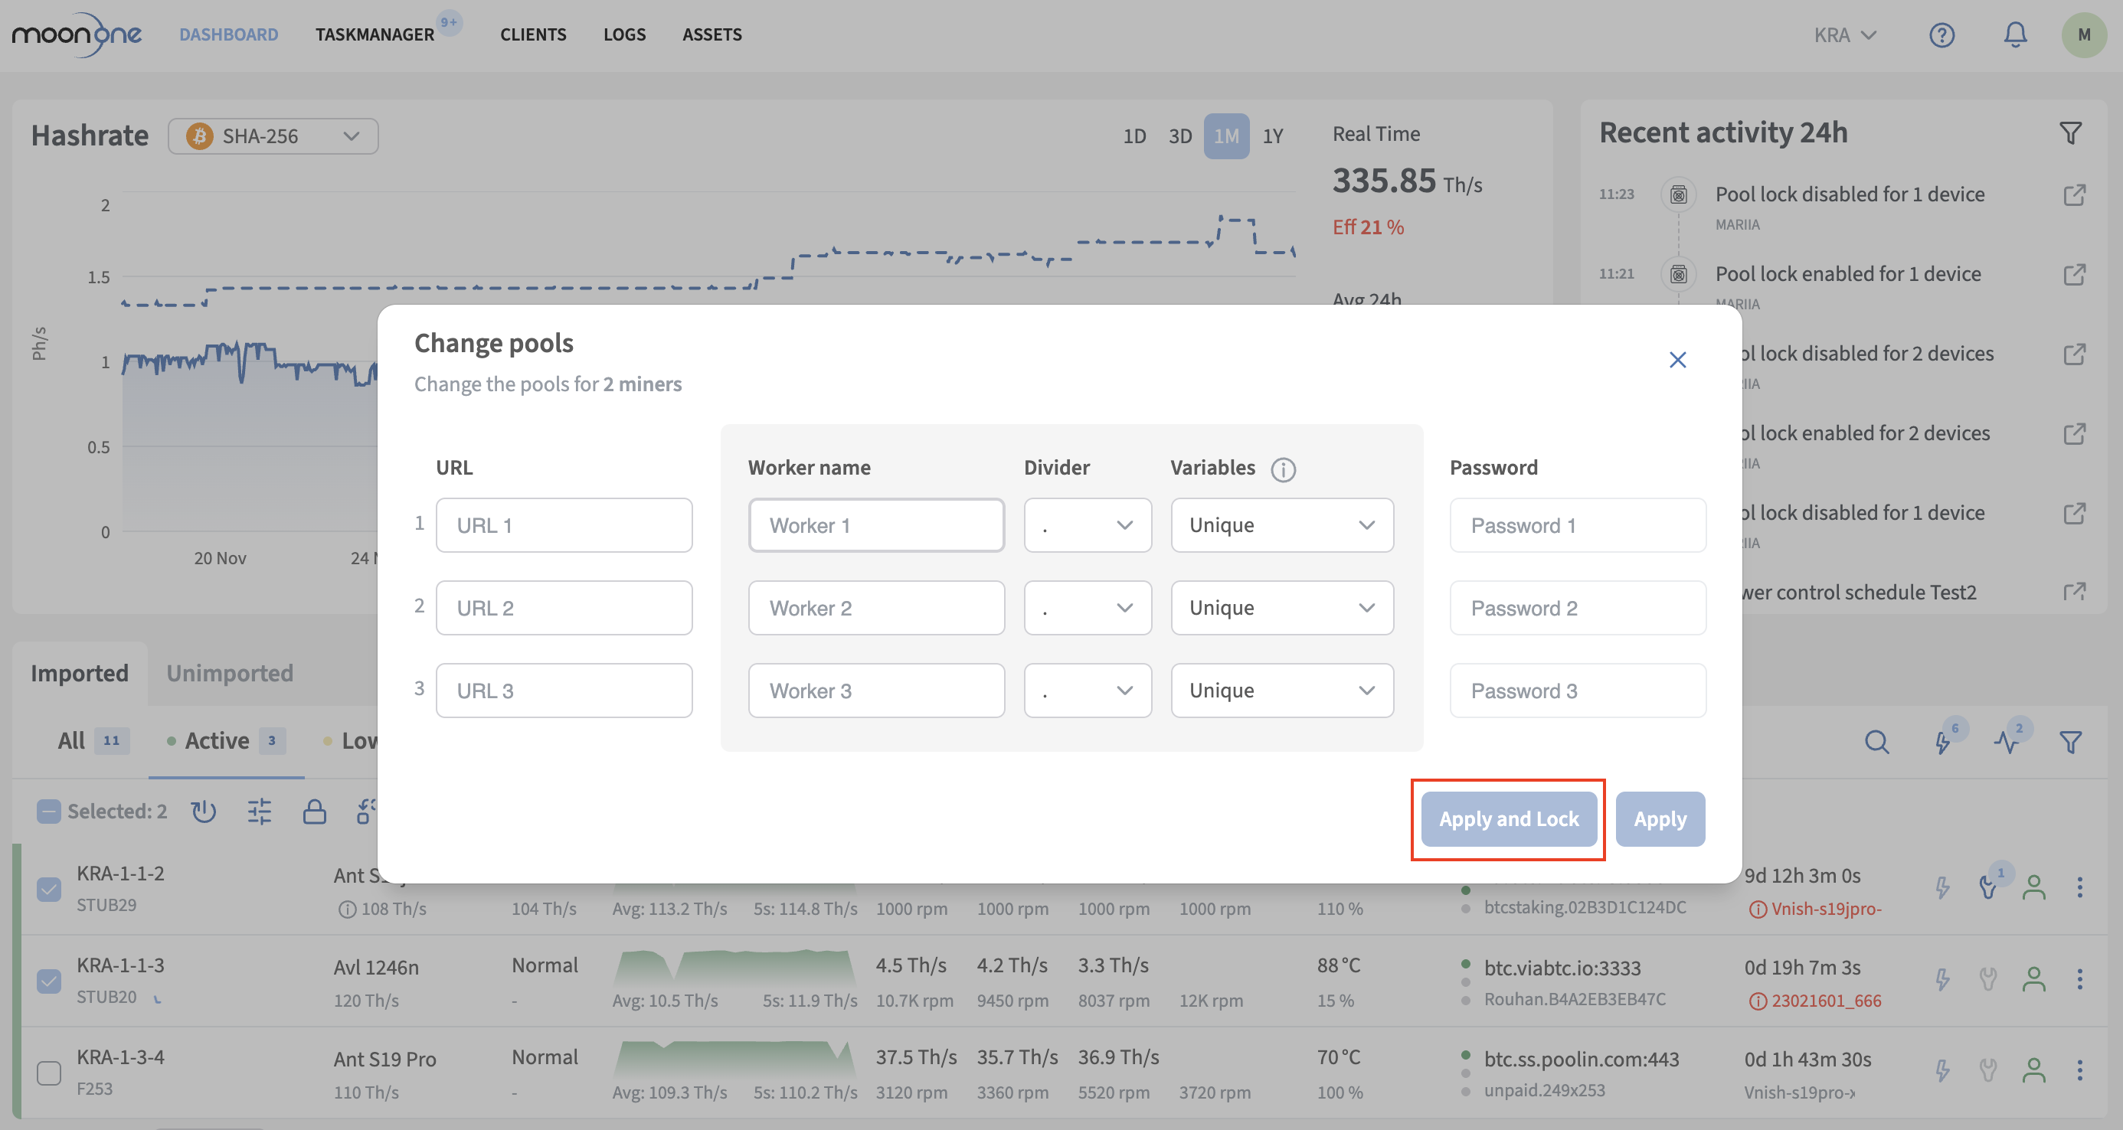Open the notifications bell
Screen dimensions: 2123x1130
[x=2015, y=34]
